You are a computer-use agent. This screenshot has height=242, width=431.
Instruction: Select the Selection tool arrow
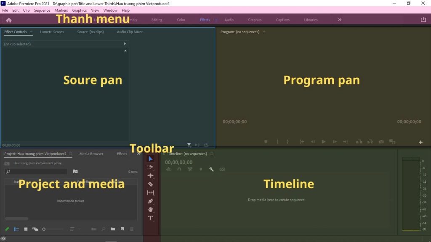pyautogui.click(x=151, y=159)
